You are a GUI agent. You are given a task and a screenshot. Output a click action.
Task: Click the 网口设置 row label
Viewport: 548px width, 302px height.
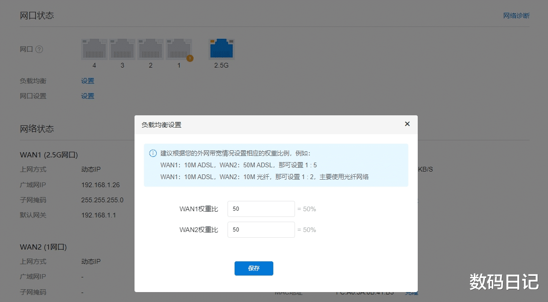click(33, 96)
